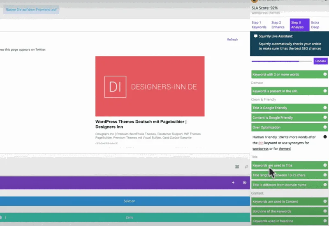329x226 pixels.
Task: Click the 'Keywords used in headline' check
Action: (290, 221)
